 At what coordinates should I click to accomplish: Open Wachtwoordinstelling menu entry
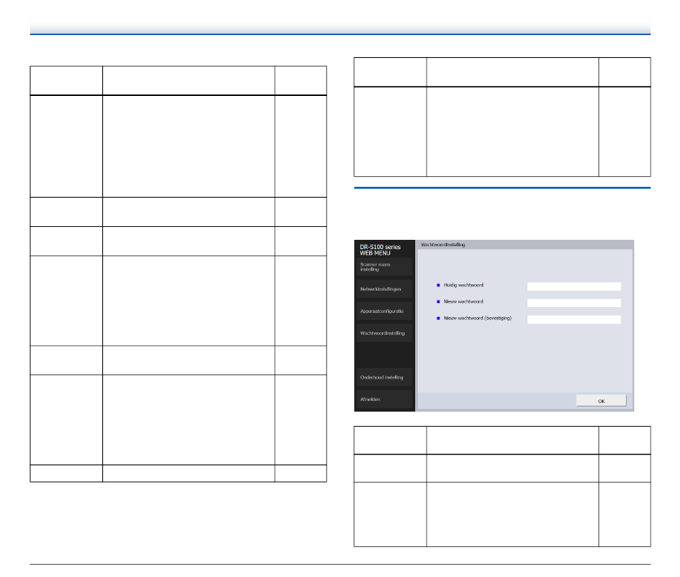click(x=384, y=333)
